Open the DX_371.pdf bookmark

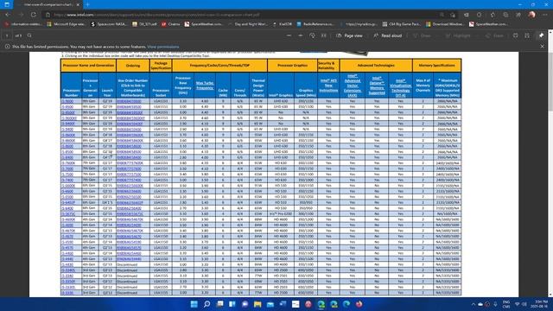[144, 24]
